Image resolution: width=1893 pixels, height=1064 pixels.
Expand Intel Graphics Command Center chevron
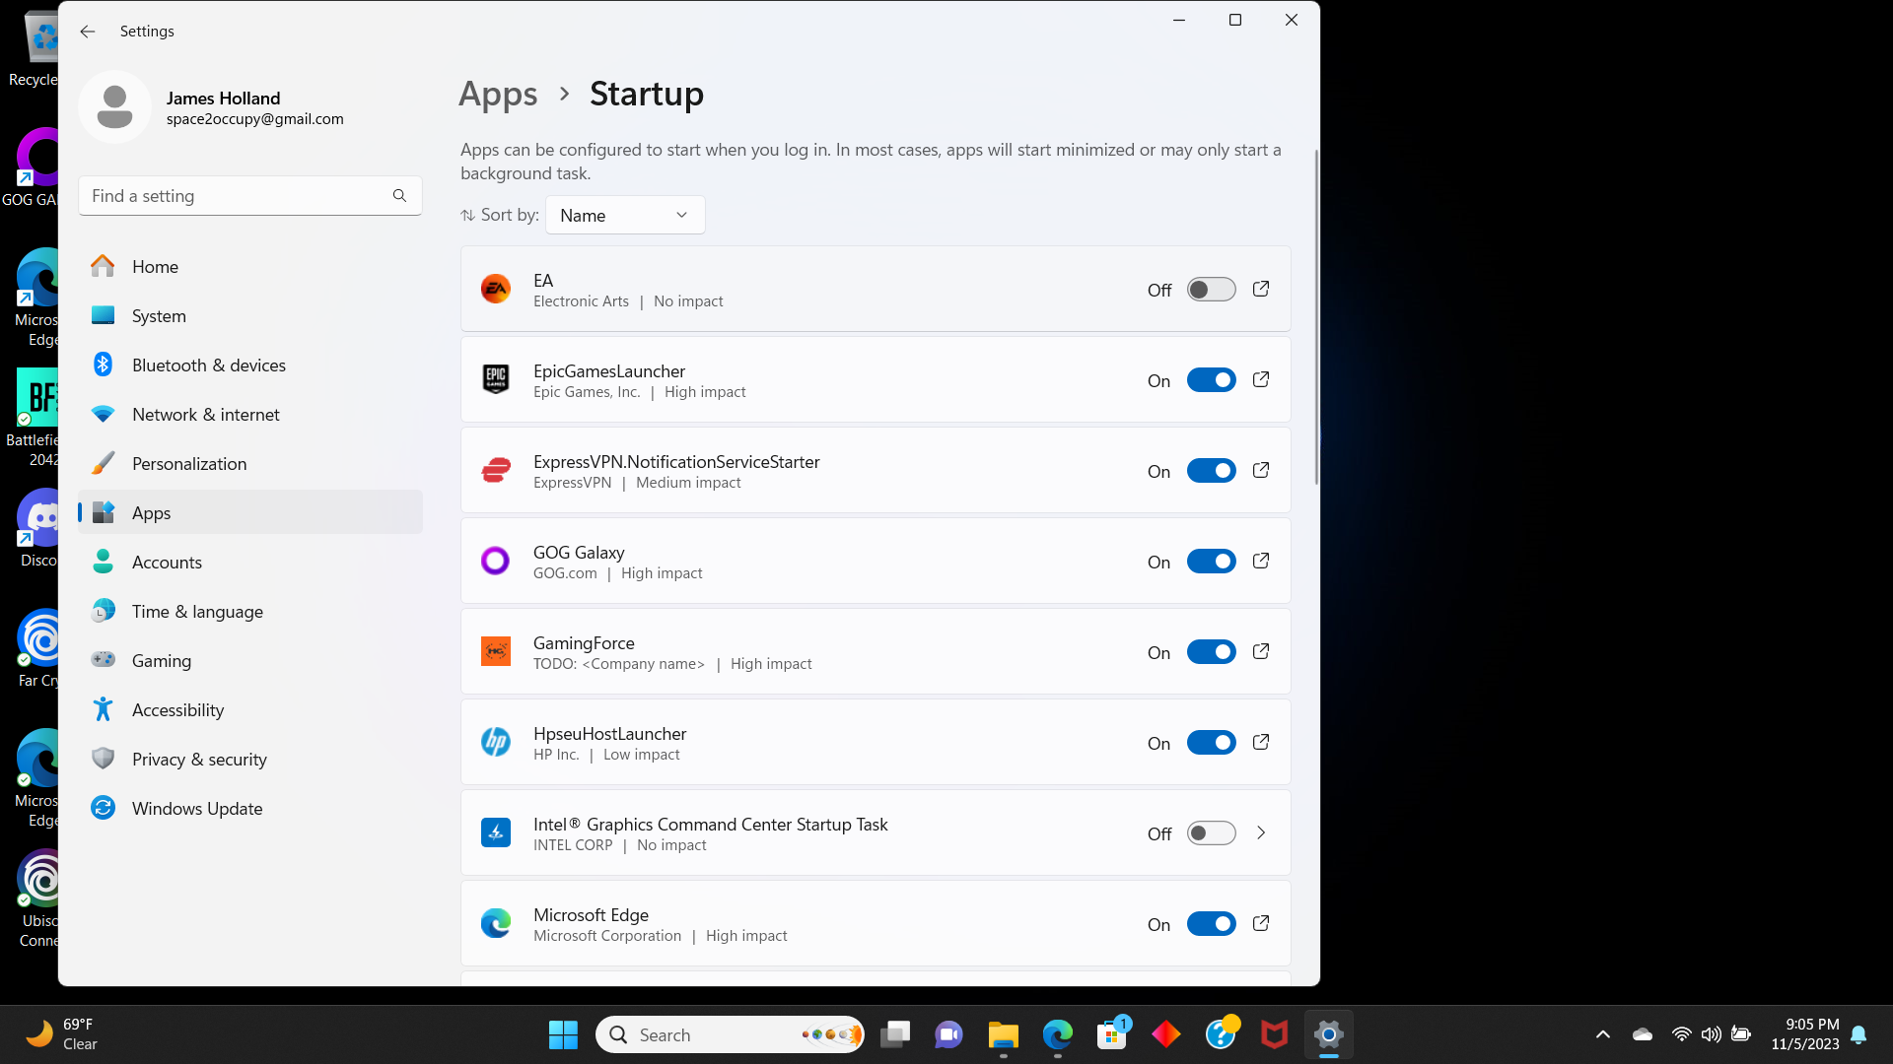tap(1260, 832)
